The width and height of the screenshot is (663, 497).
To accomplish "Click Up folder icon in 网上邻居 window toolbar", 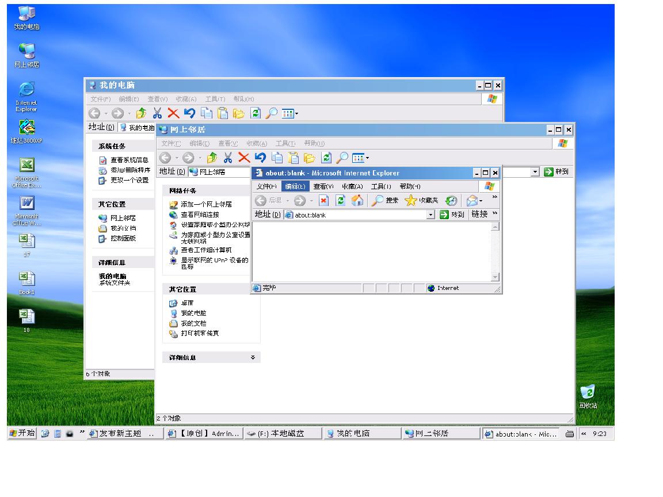I will pos(212,158).
